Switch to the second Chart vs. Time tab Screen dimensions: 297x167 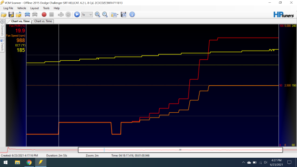pos(43,21)
